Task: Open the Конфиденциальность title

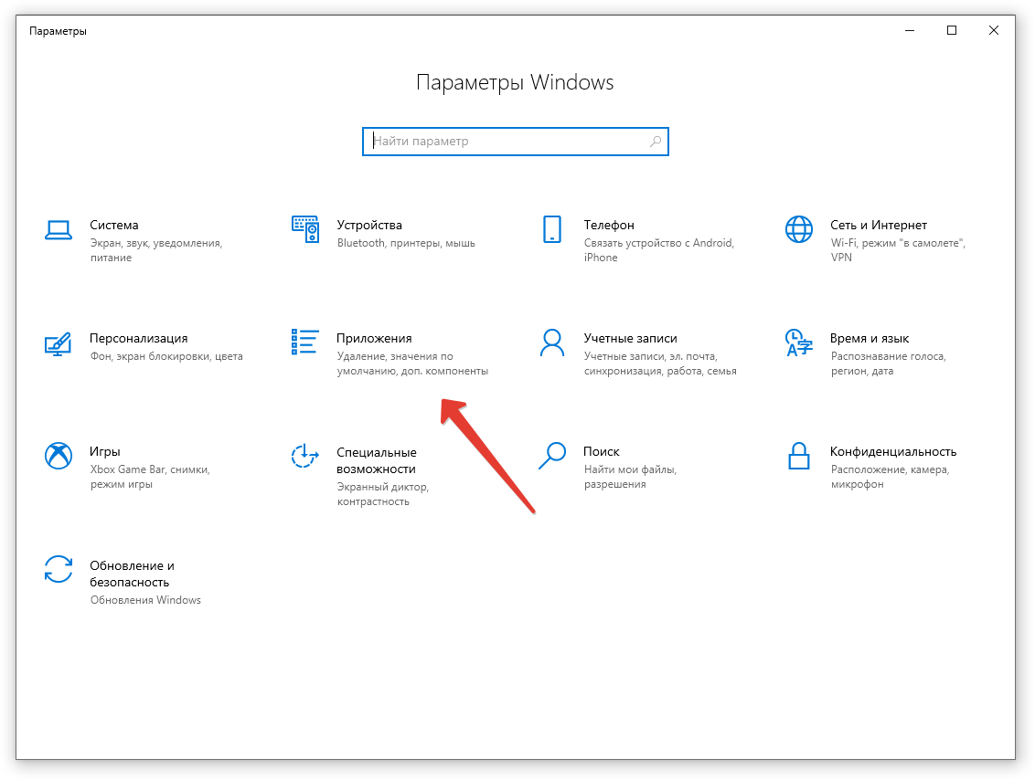Action: [x=893, y=451]
